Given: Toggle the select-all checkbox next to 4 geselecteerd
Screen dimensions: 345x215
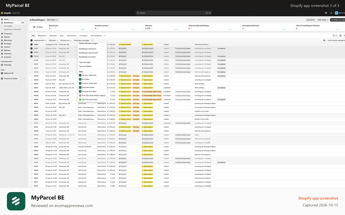Looking at the screenshot, I should pos(32,40).
